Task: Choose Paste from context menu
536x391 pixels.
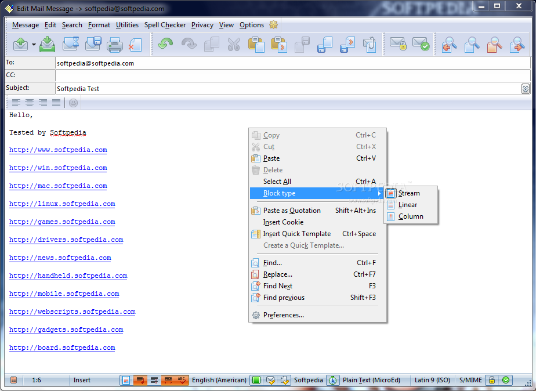Action: click(318, 158)
